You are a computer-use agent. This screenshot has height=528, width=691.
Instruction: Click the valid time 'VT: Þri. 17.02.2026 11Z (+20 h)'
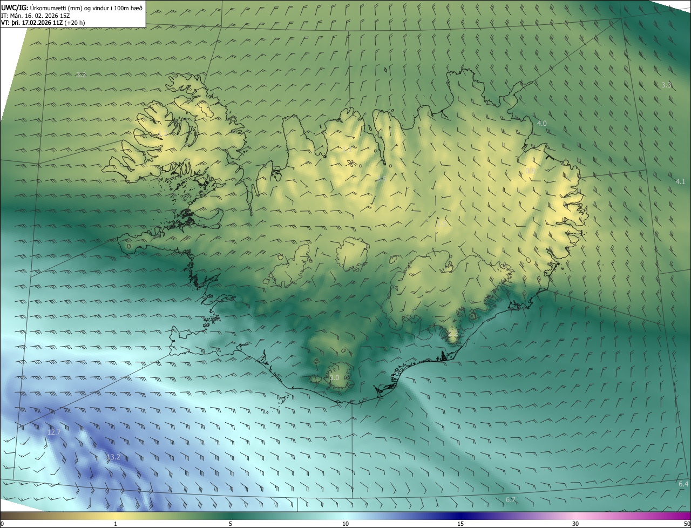point(43,23)
